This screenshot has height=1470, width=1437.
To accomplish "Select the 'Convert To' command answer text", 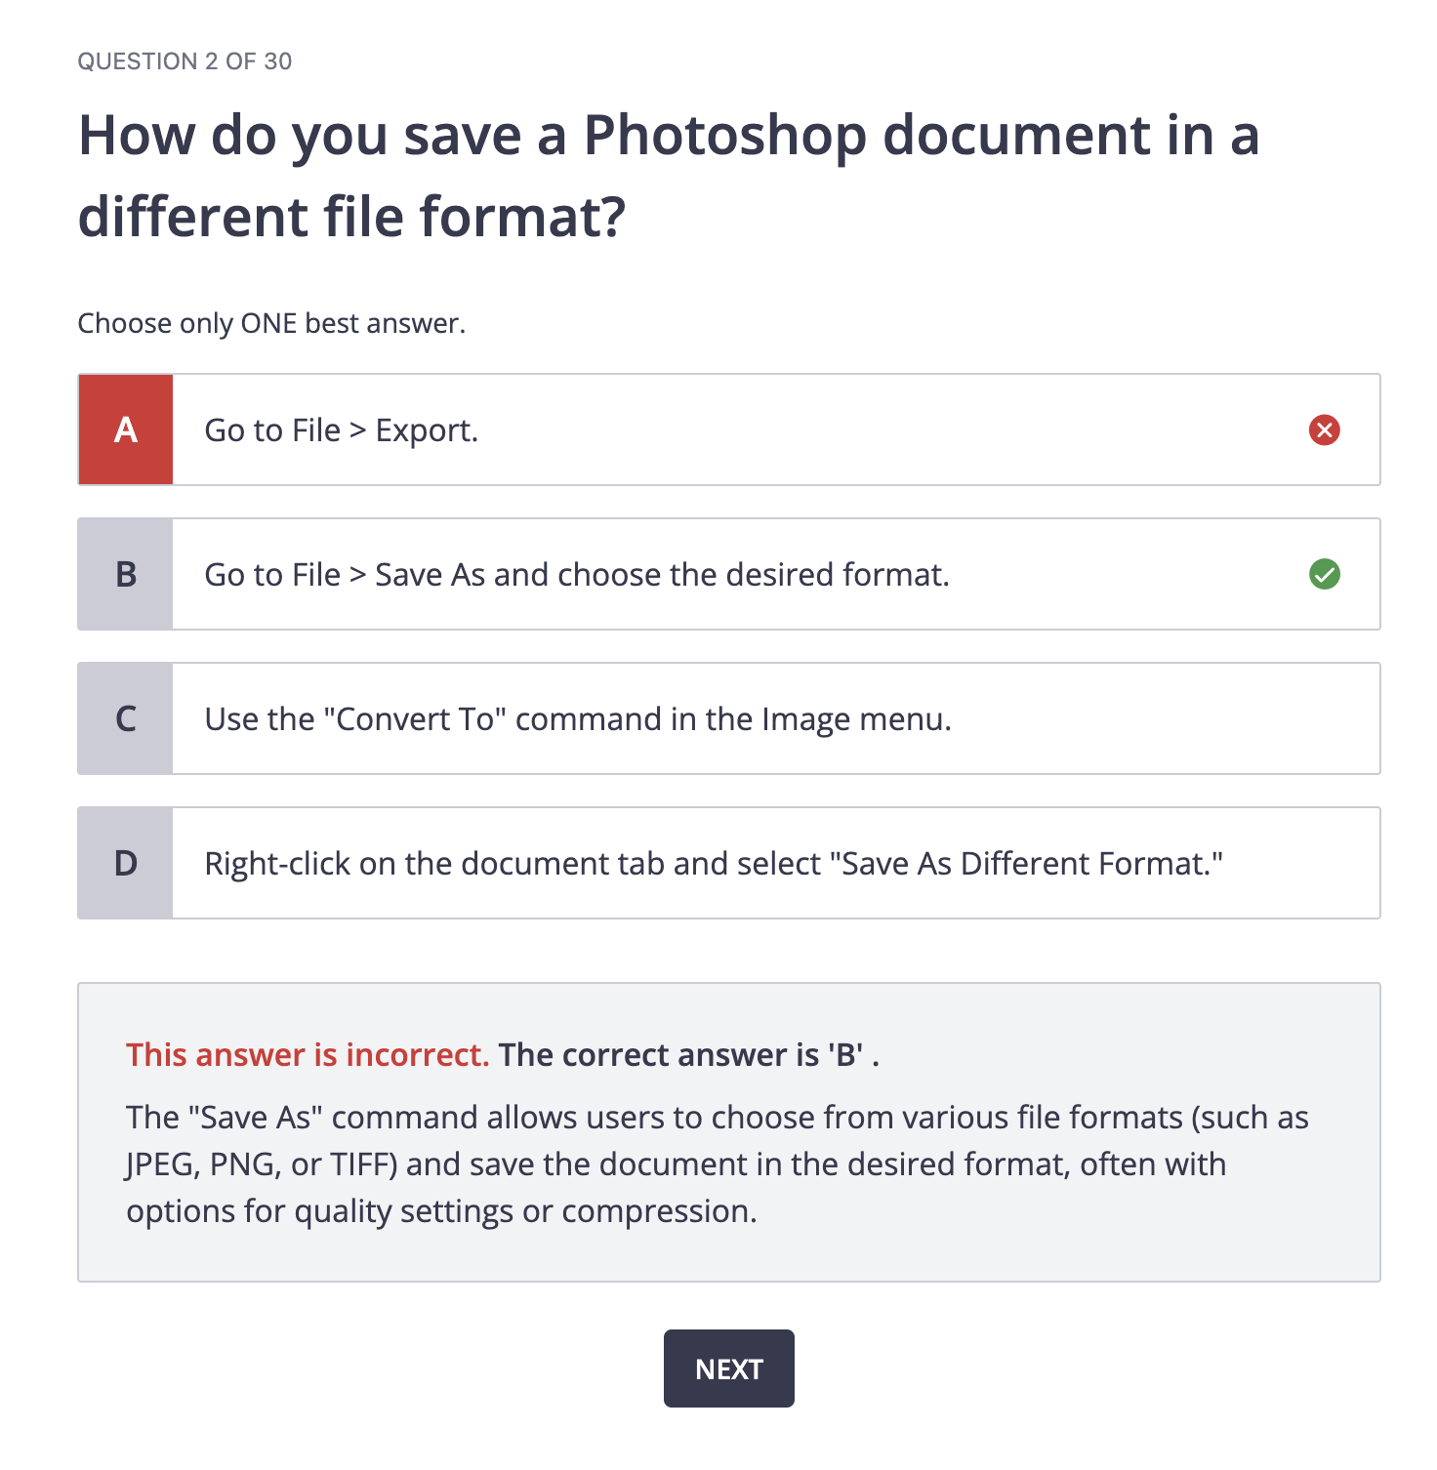I will coord(578,719).
